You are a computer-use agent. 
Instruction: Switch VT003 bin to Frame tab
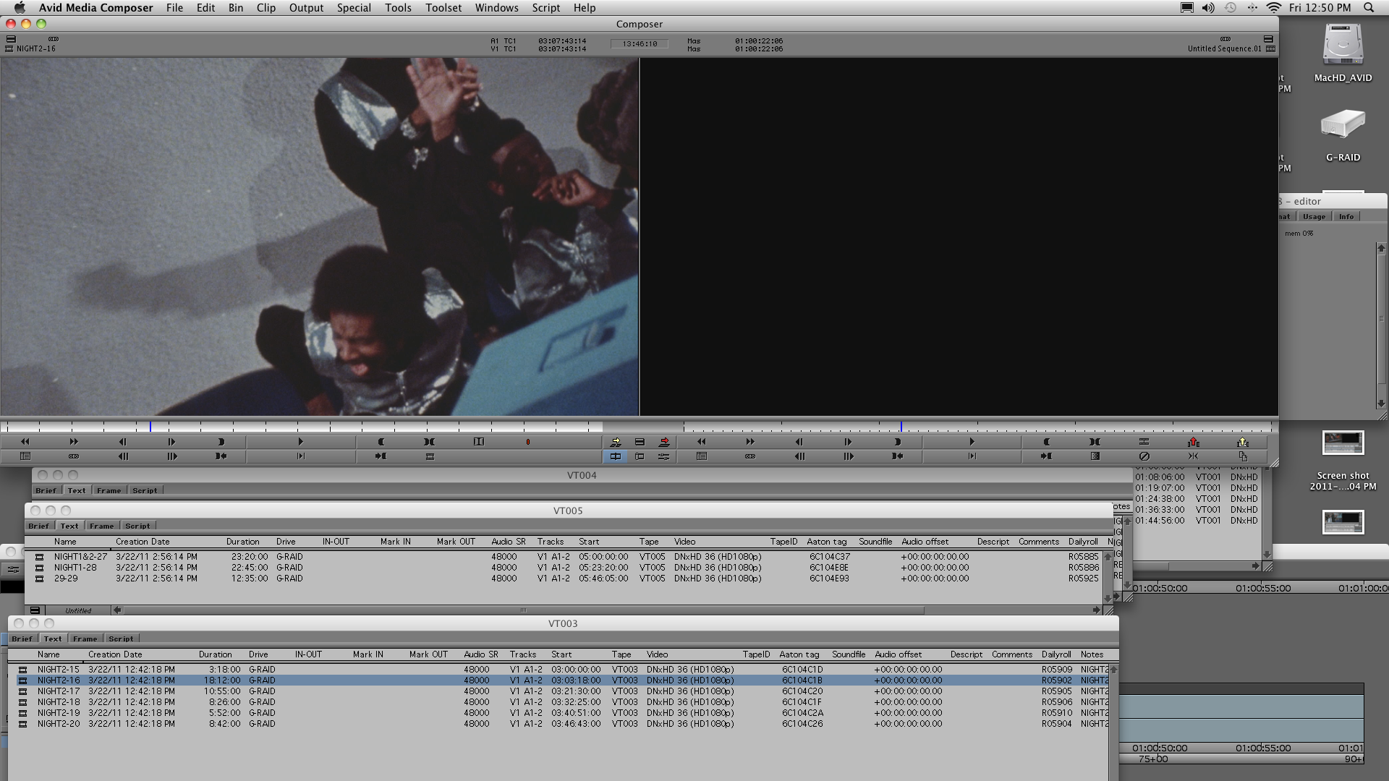coord(85,639)
